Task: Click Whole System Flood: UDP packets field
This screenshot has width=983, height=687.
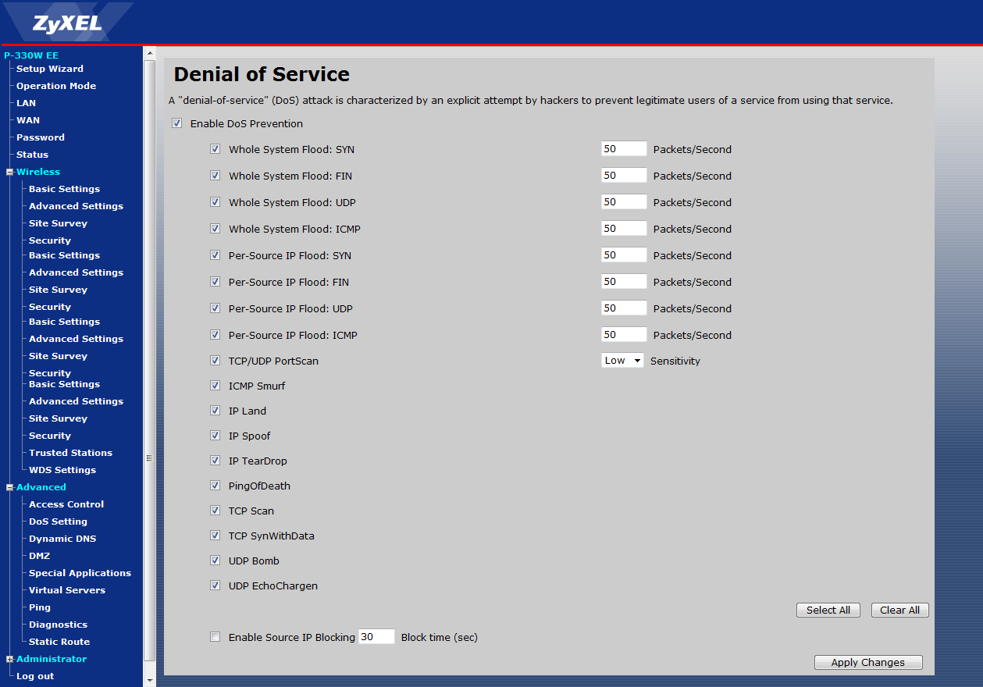Action: click(x=624, y=202)
